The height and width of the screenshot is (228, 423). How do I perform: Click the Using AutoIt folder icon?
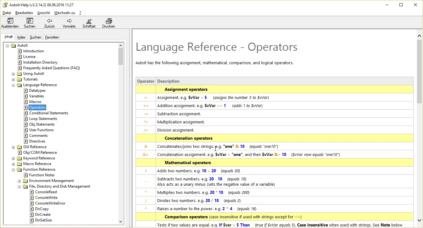(x=19, y=74)
